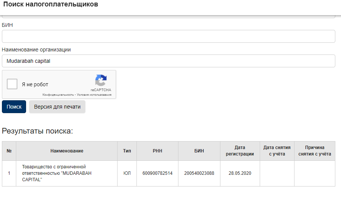Click the reCAPTCHA logo icon

101,81
